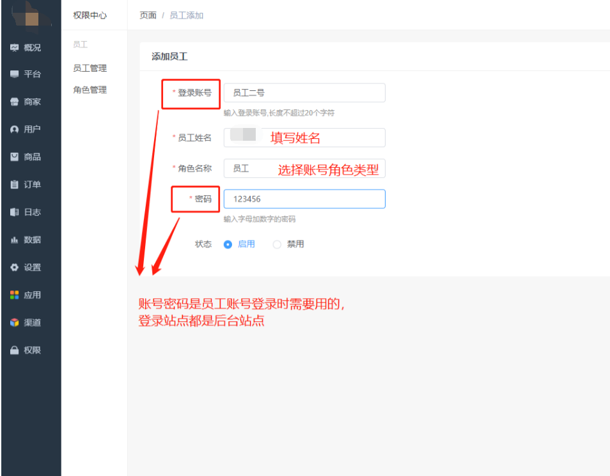This screenshot has height=476, width=610.
Task: Focus the 登录账号 input field
Action: (304, 93)
